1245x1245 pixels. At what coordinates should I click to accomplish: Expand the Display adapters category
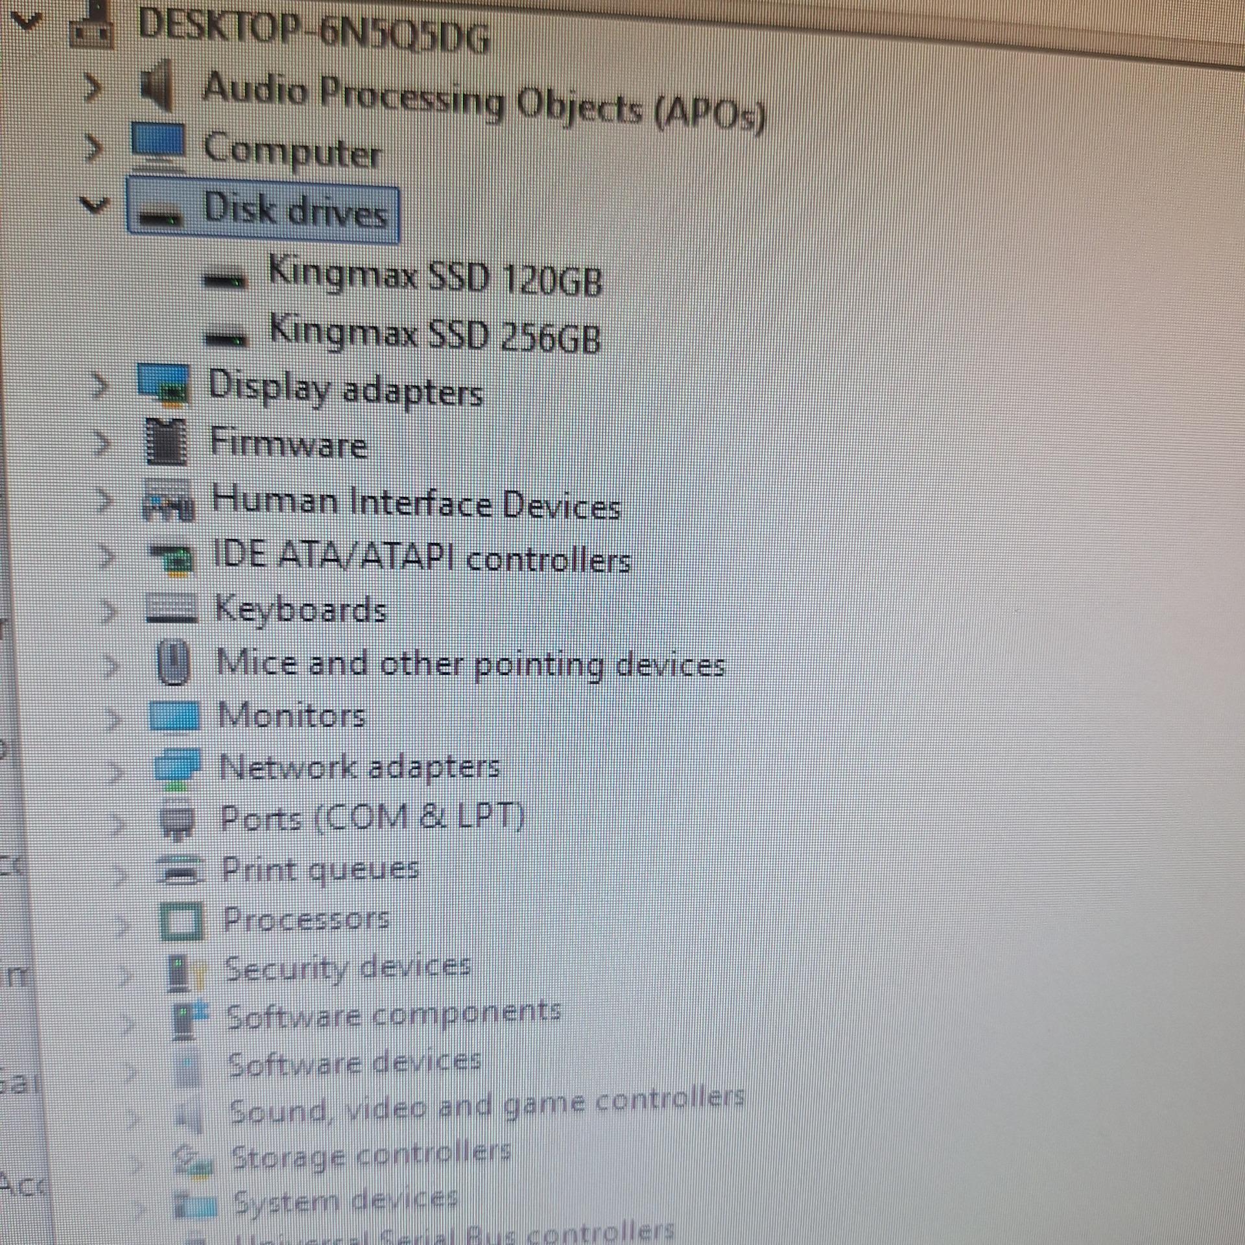[99, 386]
